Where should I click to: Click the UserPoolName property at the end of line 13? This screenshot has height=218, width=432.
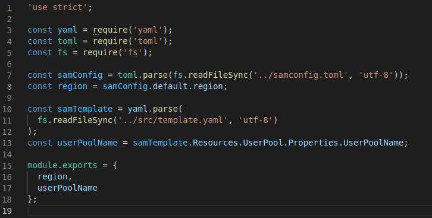click(x=373, y=143)
